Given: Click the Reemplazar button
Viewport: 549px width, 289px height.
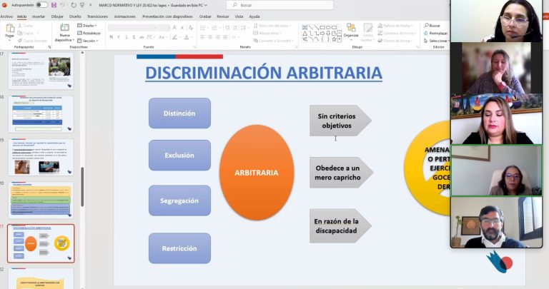Looking at the screenshot, I should coord(435,34).
